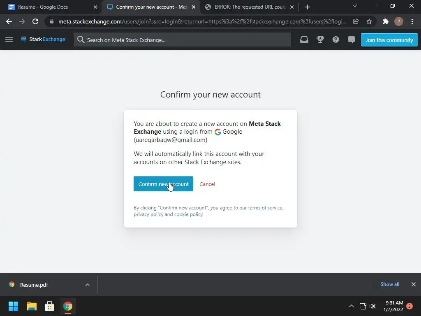The image size is (421, 316).
Task: Go back to previous page
Action: (9, 21)
